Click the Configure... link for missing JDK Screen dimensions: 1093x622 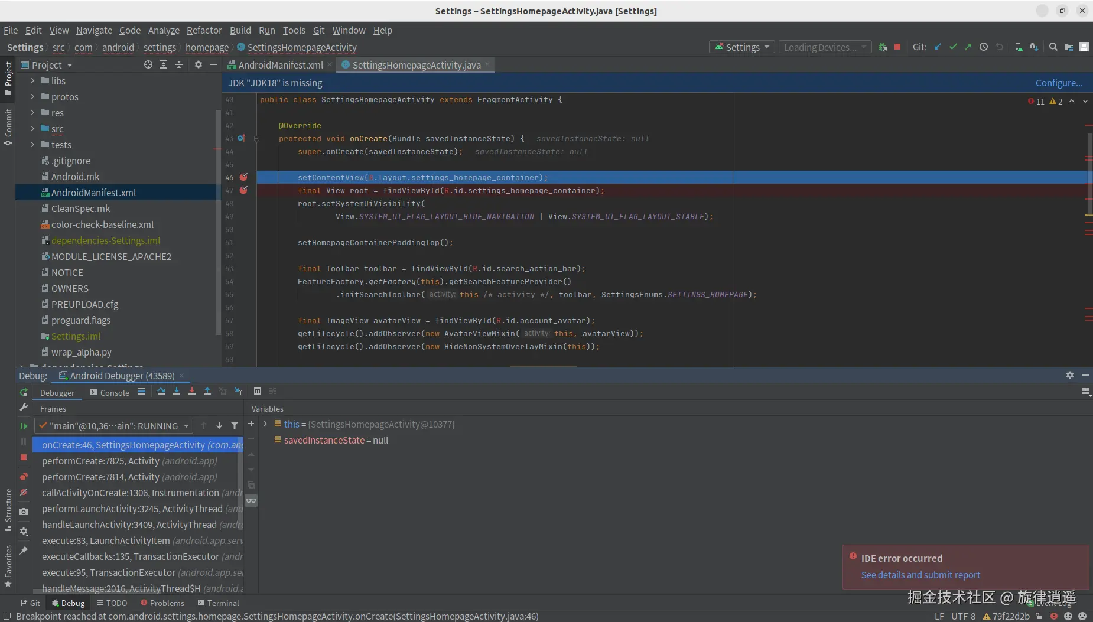coord(1059,83)
